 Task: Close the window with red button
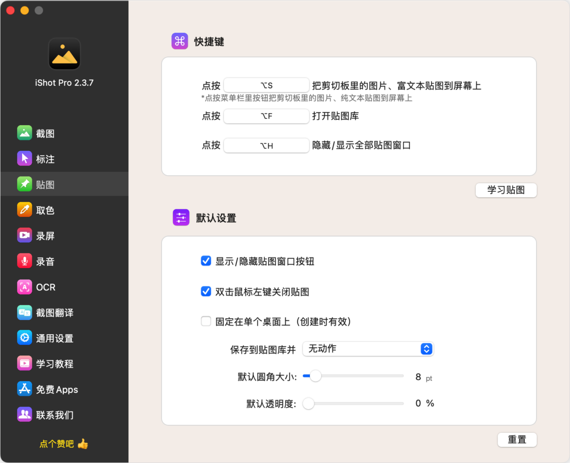(x=10, y=10)
